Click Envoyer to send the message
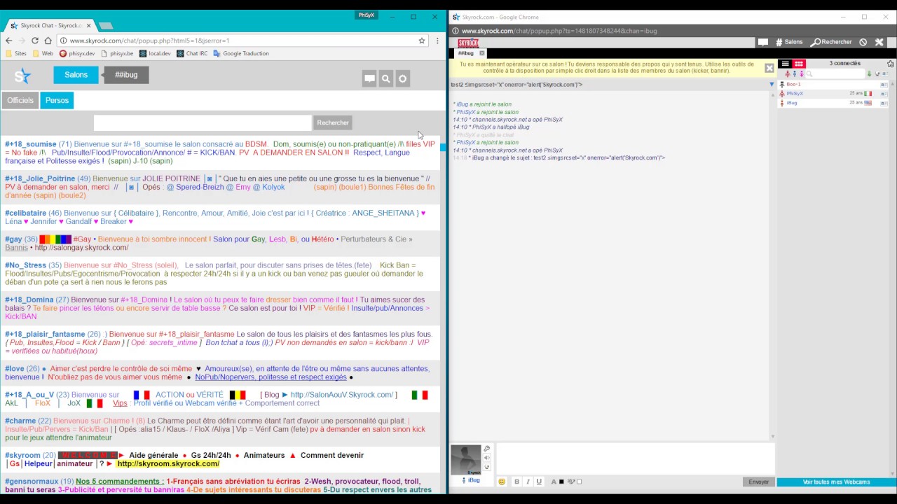The height and width of the screenshot is (504, 897). pos(758,482)
